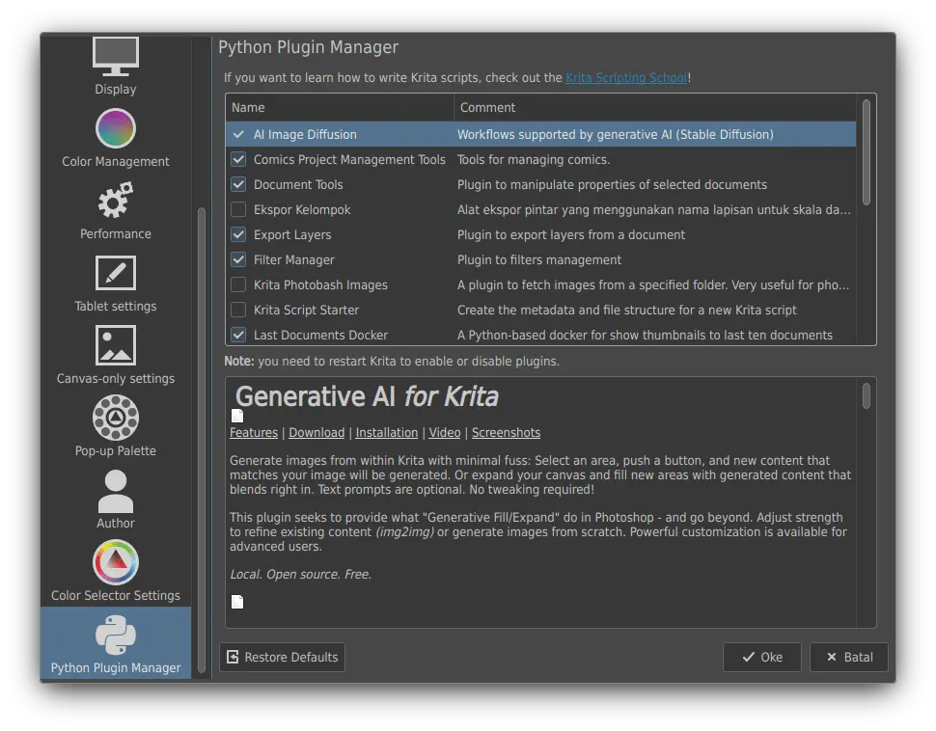Image resolution: width=936 pixels, height=731 pixels.
Task: Follow the Download link
Action: coord(317,433)
